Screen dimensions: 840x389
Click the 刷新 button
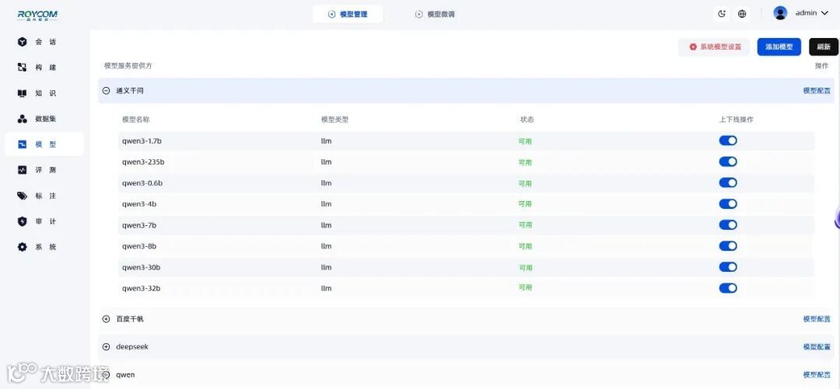824,47
